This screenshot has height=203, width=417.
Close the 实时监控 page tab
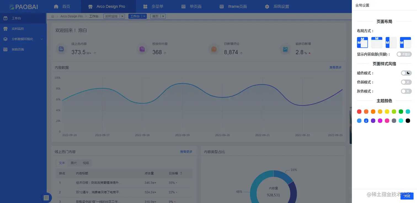tap(122, 16)
